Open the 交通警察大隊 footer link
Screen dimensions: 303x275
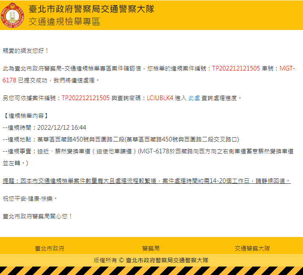tap(252, 248)
